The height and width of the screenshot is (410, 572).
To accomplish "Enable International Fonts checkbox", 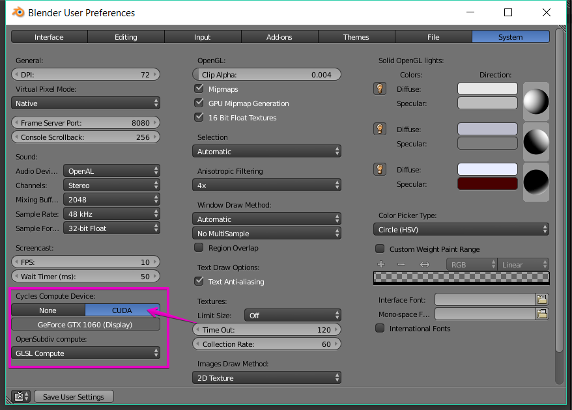I will (380, 329).
